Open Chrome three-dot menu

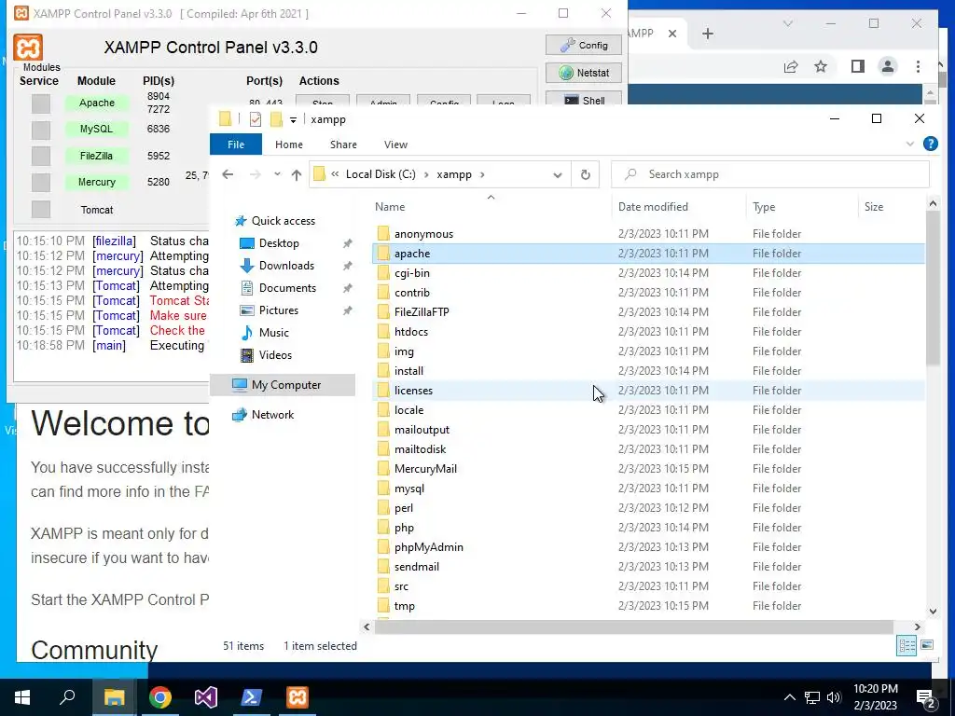(x=918, y=66)
